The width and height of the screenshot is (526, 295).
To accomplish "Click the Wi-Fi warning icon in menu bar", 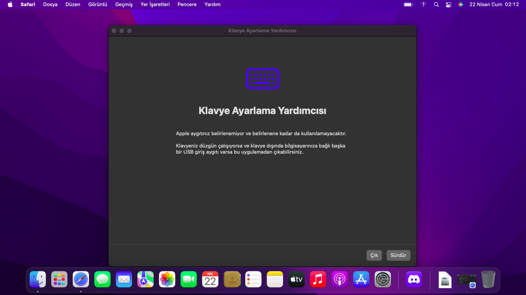I will coord(424,5).
